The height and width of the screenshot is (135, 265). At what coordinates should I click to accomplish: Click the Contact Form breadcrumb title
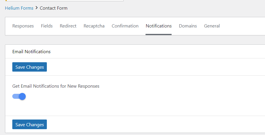point(54,8)
